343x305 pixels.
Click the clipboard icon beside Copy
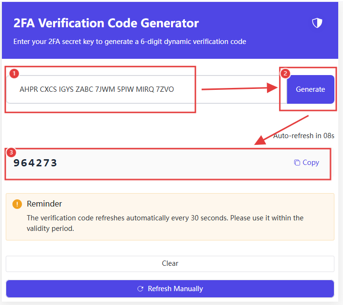297,163
